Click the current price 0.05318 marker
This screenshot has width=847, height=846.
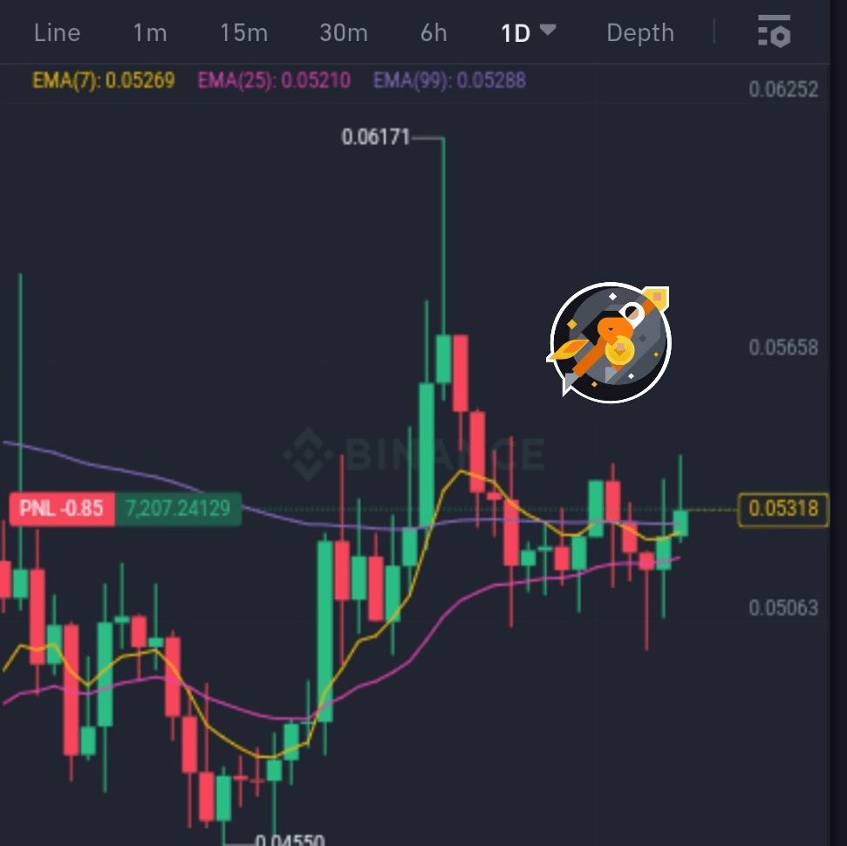pyautogui.click(x=783, y=509)
